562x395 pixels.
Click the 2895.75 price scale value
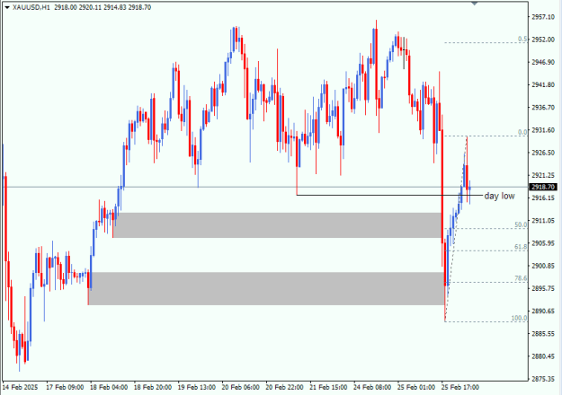(543, 288)
